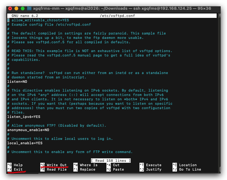Click the yellow minimize window button
This screenshot has height=180, width=227.
(x=16, y=8)
